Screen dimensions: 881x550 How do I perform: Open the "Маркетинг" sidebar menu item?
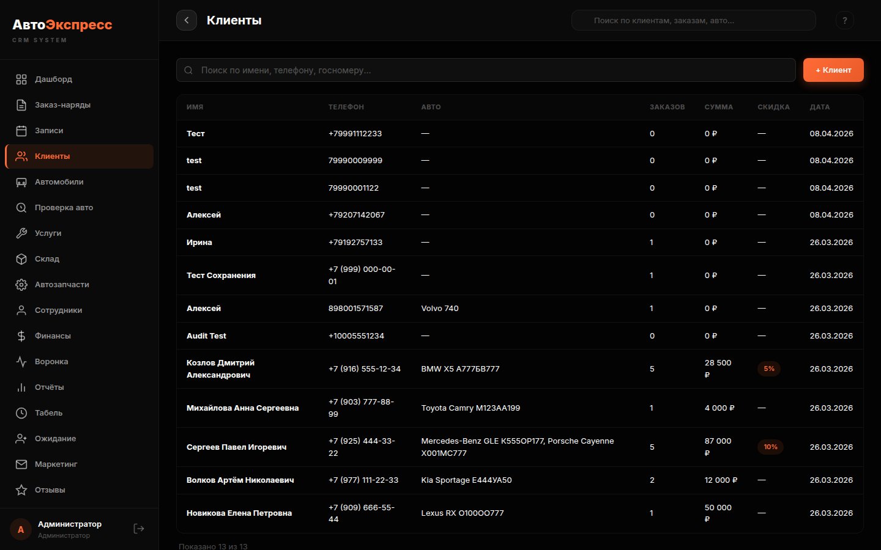click(57, 464)
